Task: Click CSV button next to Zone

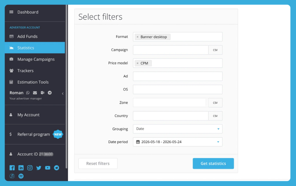Action: pos(215,103)
